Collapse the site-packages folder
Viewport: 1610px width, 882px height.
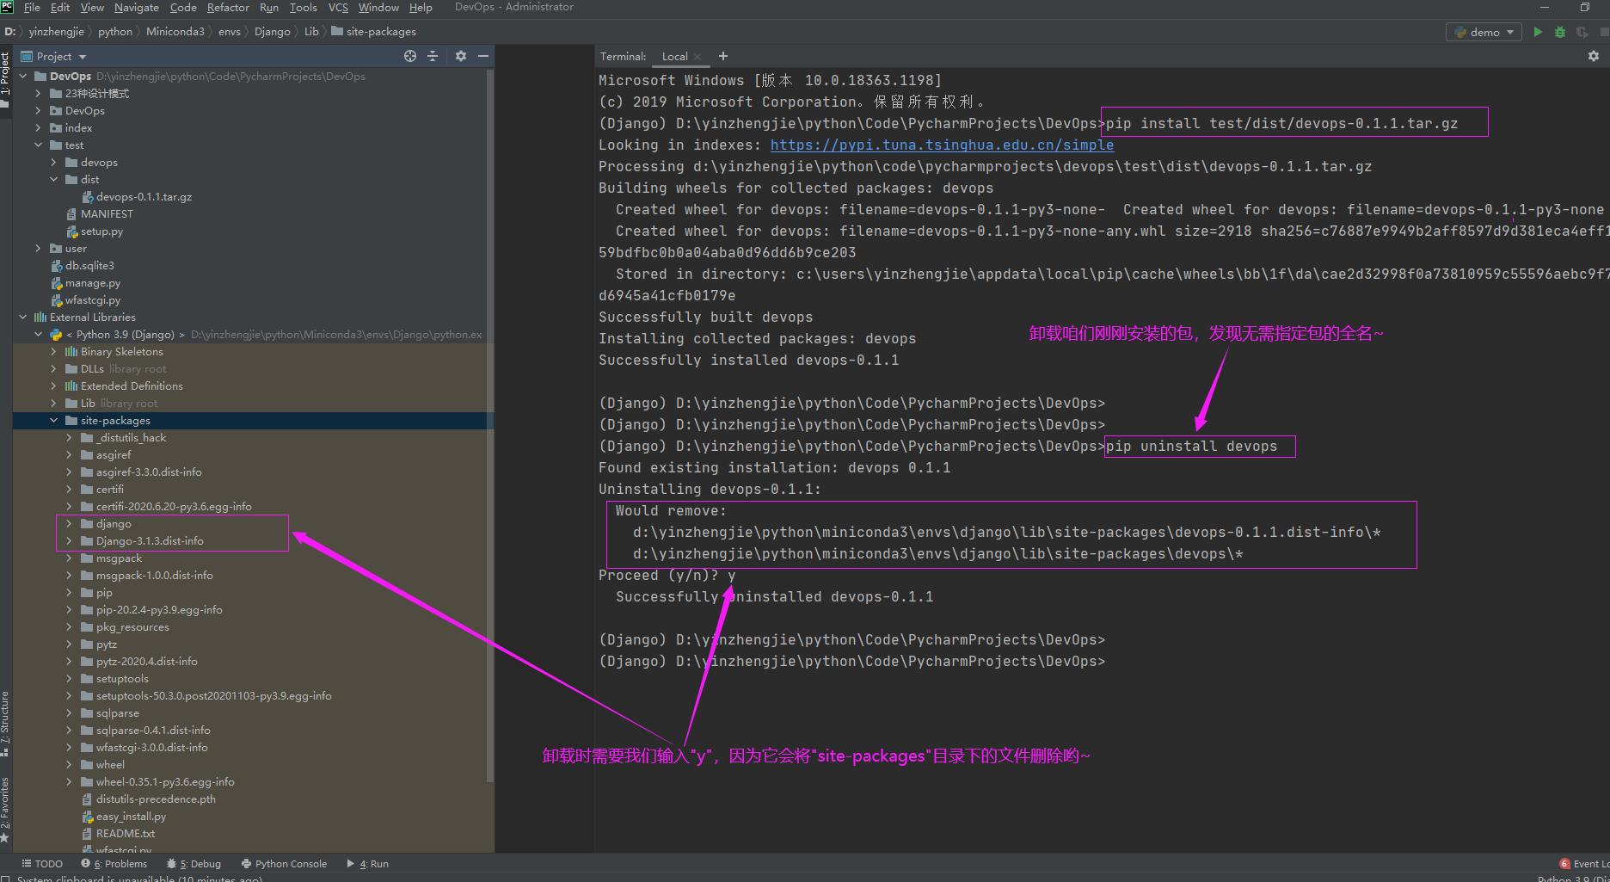coord(54,421)
